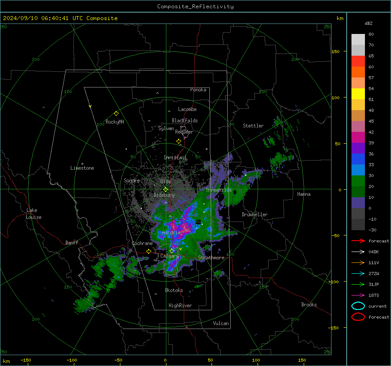Click the Drumheller label

click(255, 215)
